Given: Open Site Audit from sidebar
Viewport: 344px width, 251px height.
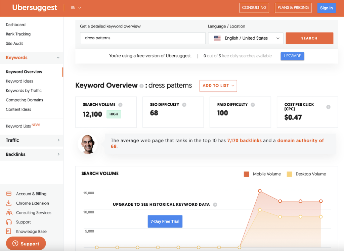Looking at the screenshot, I should point(14,43).
